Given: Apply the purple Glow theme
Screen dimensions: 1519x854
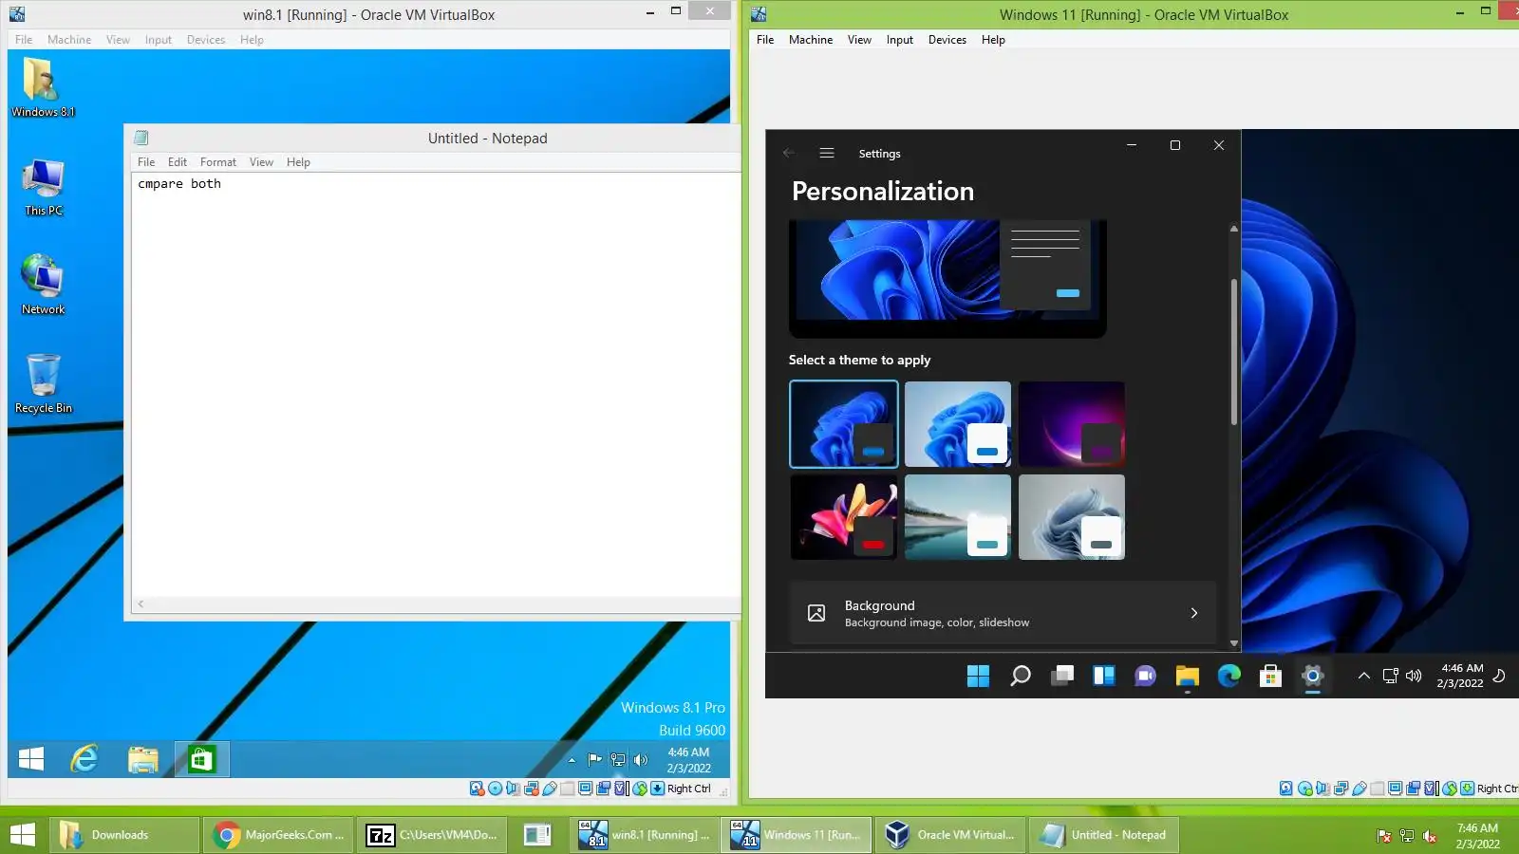Looking at the screenshot, I should point(1072,424).
